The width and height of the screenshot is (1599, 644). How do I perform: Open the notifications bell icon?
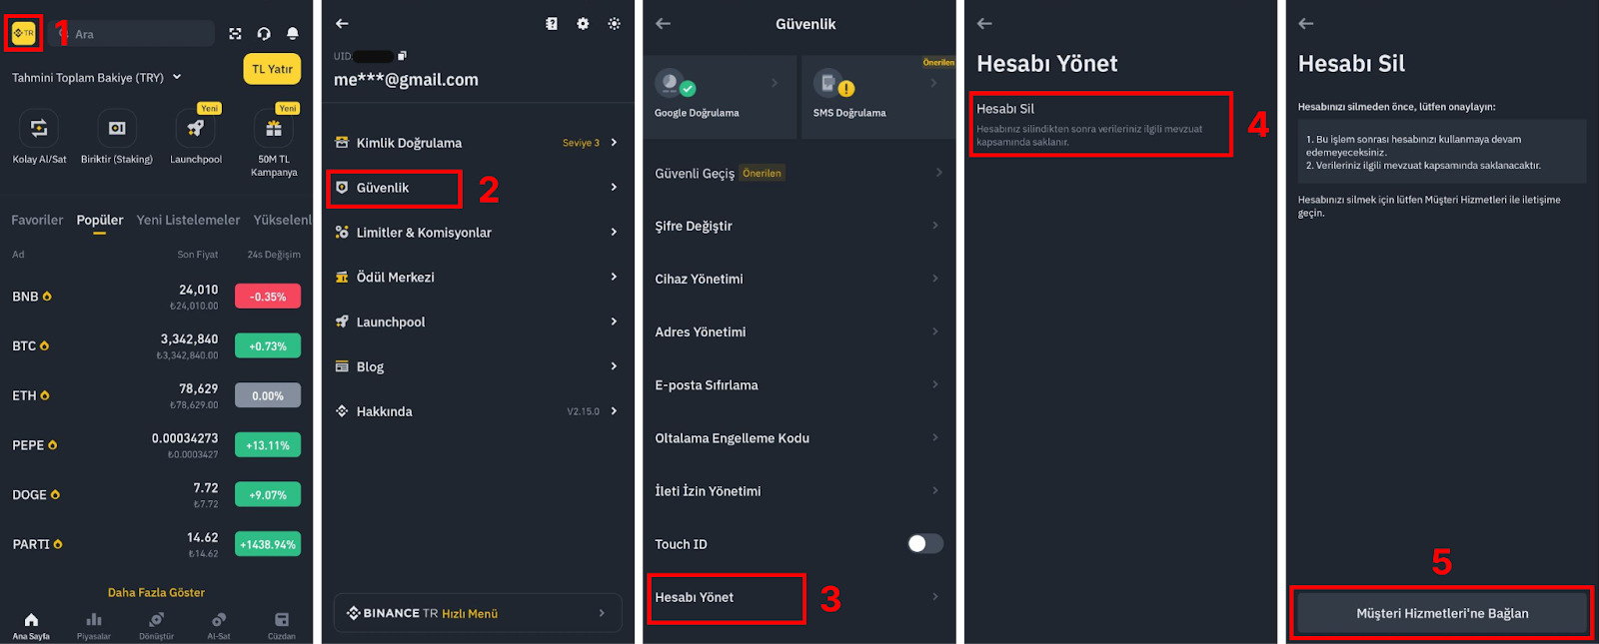291,33
